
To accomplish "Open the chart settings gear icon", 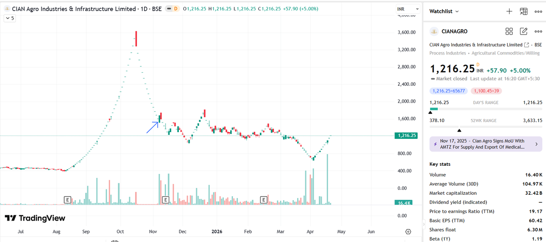I will (408, 232).
